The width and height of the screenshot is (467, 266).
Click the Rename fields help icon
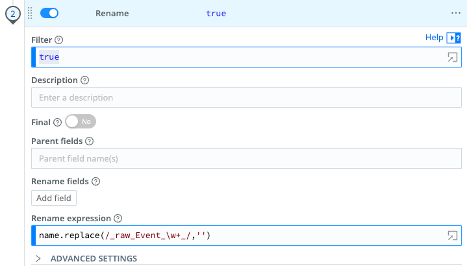(x=95, y=182)
